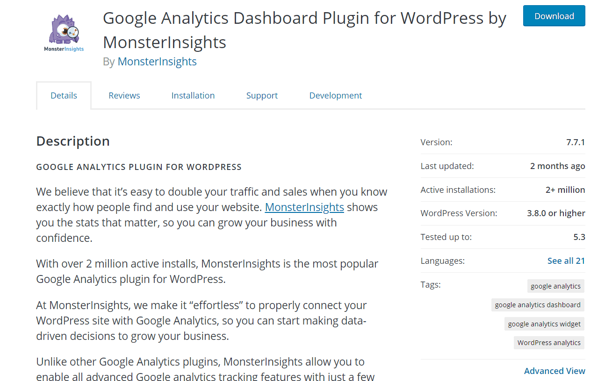This screenshot has height=381, width=612.
Task: Open the Details tab
Action: click(x=64, y=95)
